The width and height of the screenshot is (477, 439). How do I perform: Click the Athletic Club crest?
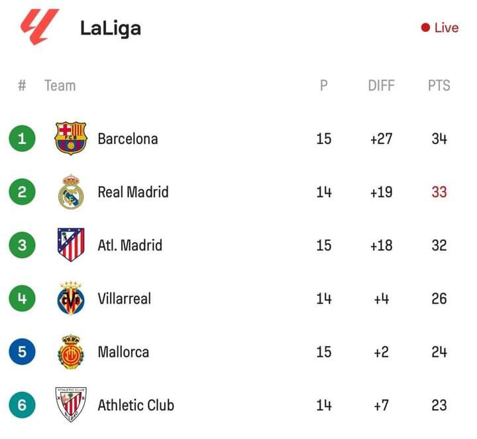(x=71, y=405)
